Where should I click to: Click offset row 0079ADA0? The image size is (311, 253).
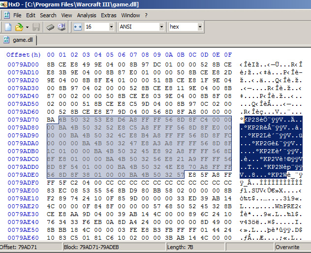tap(23, 143)
